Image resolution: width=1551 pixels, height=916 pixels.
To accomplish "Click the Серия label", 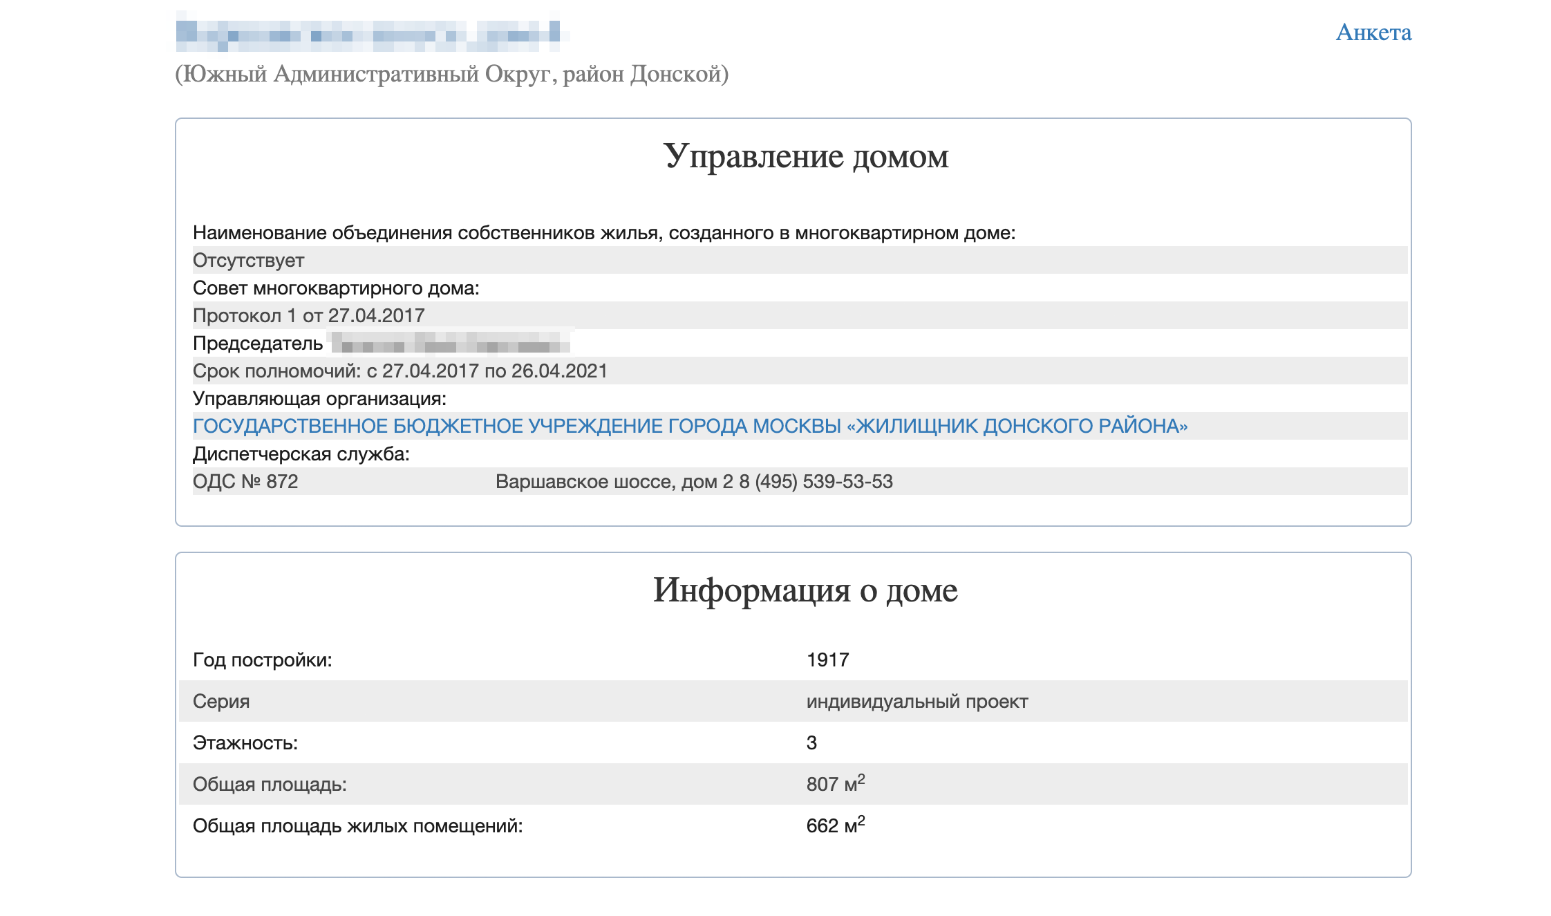I will tap(221, 702).
